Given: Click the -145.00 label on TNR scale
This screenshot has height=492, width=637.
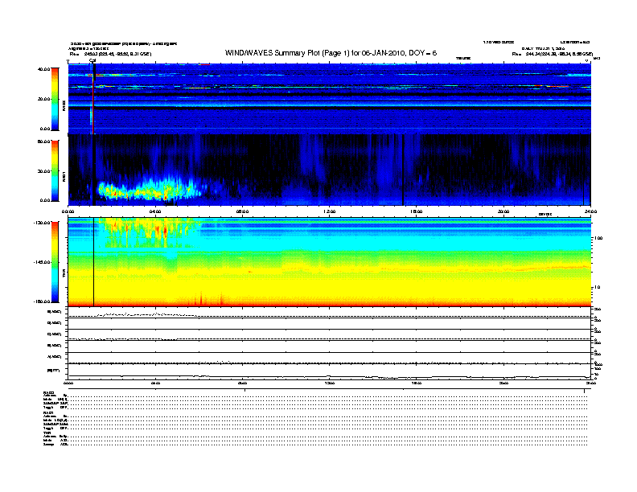Looking at the screenshot, I should [x=43, y=262].
